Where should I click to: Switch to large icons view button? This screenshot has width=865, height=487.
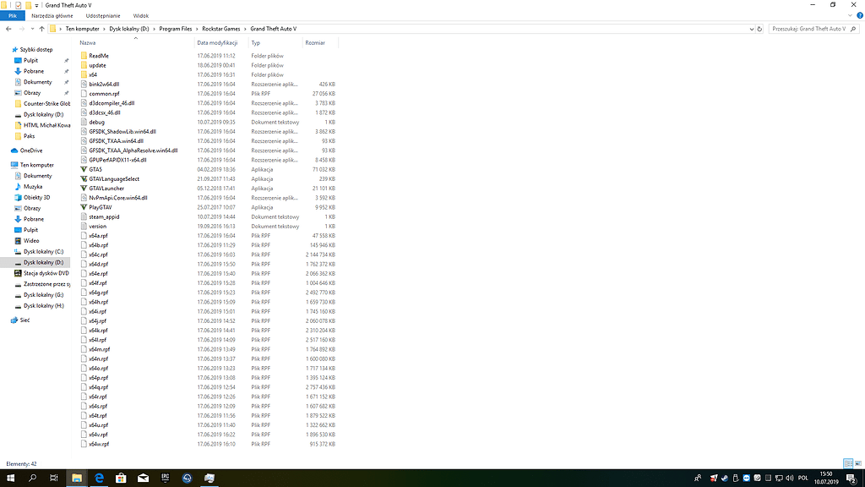pos(858,463)
